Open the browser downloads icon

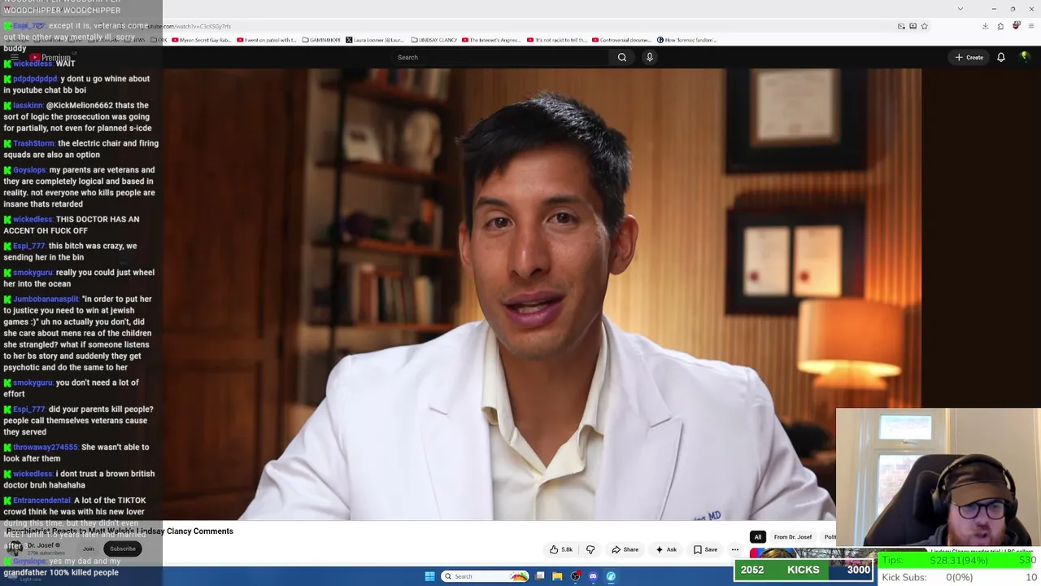pyautogui.click(x=985, y=26)
